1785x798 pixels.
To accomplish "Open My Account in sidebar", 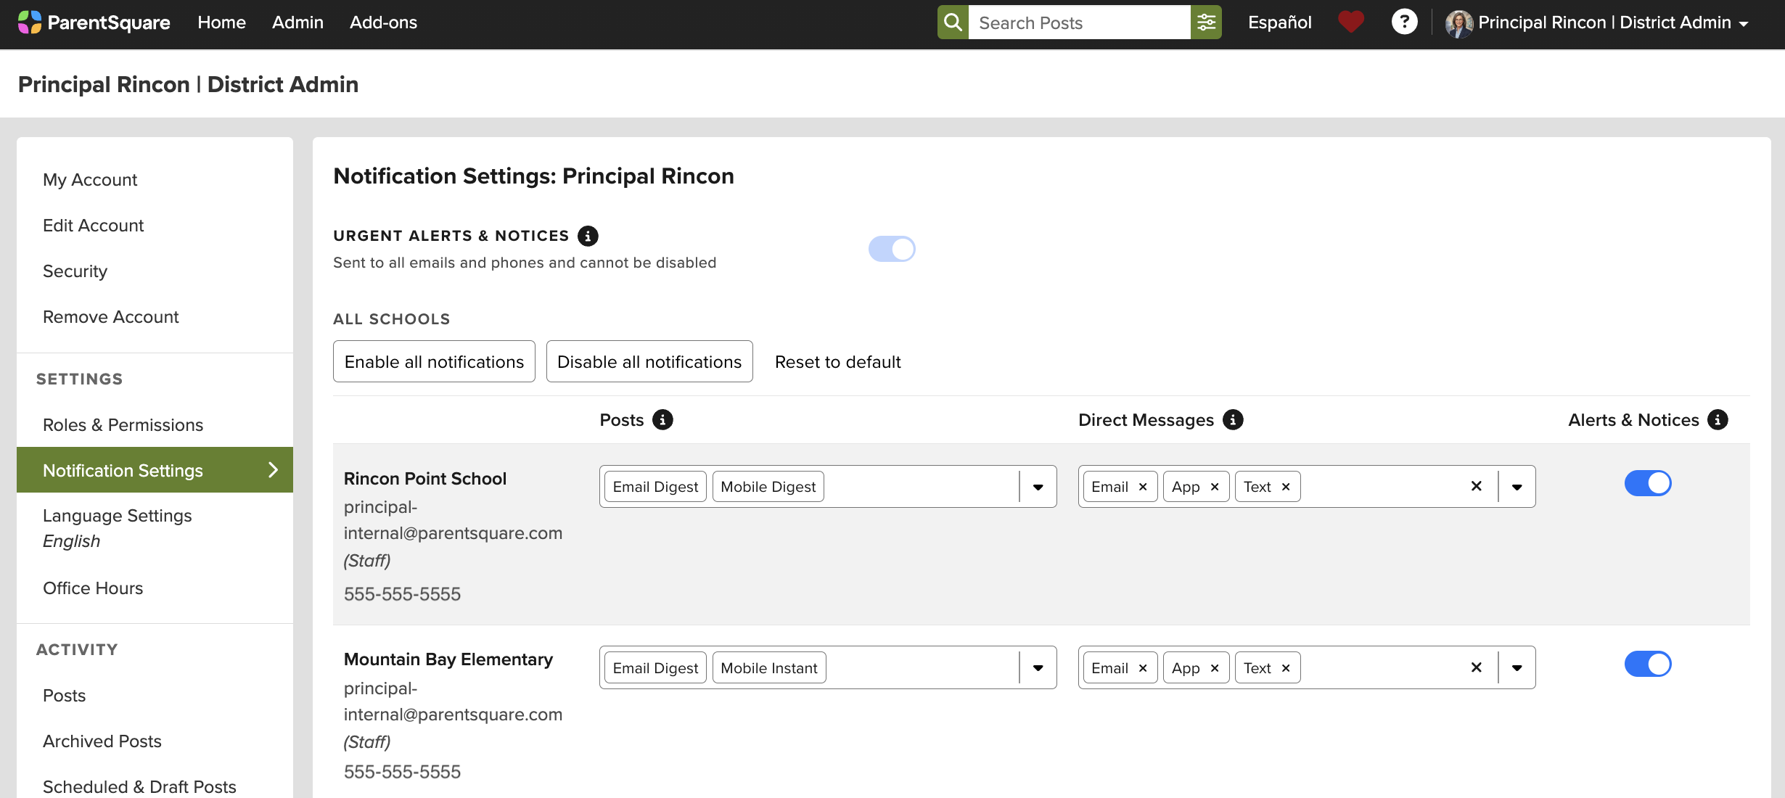I will tap(90, 180).
